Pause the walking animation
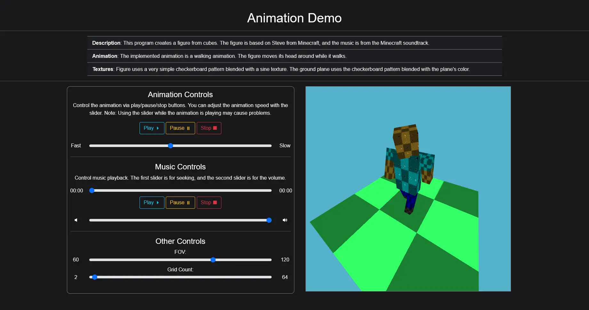This screenshot has width=589, height=310. pyautogui.click(x=180, y=128)
